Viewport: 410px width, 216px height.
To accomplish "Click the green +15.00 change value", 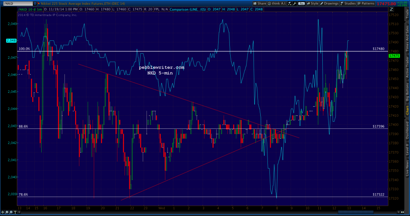I will 402,2.
